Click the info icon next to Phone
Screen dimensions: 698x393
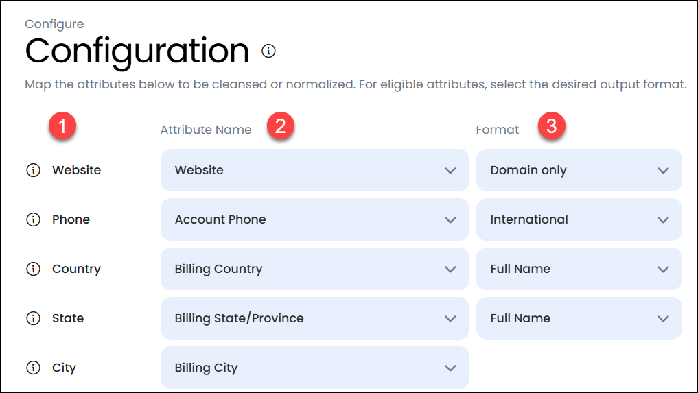[x=33, y=219]
